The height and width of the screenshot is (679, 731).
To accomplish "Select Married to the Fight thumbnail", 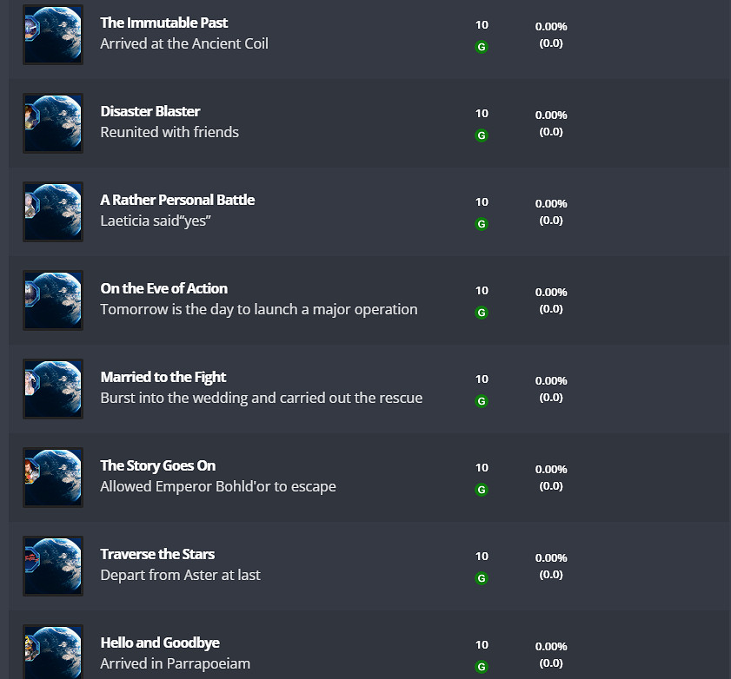I will pyautogui.click(x=53, y=389).
